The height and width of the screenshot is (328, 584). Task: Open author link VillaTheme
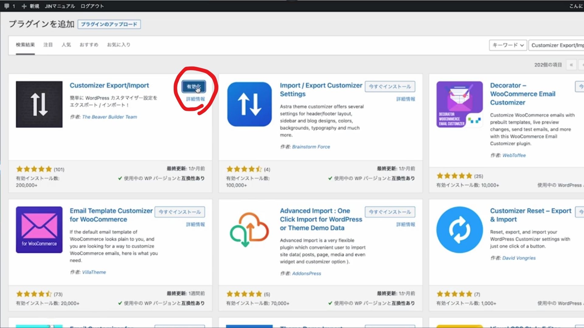tap(94, 272)
